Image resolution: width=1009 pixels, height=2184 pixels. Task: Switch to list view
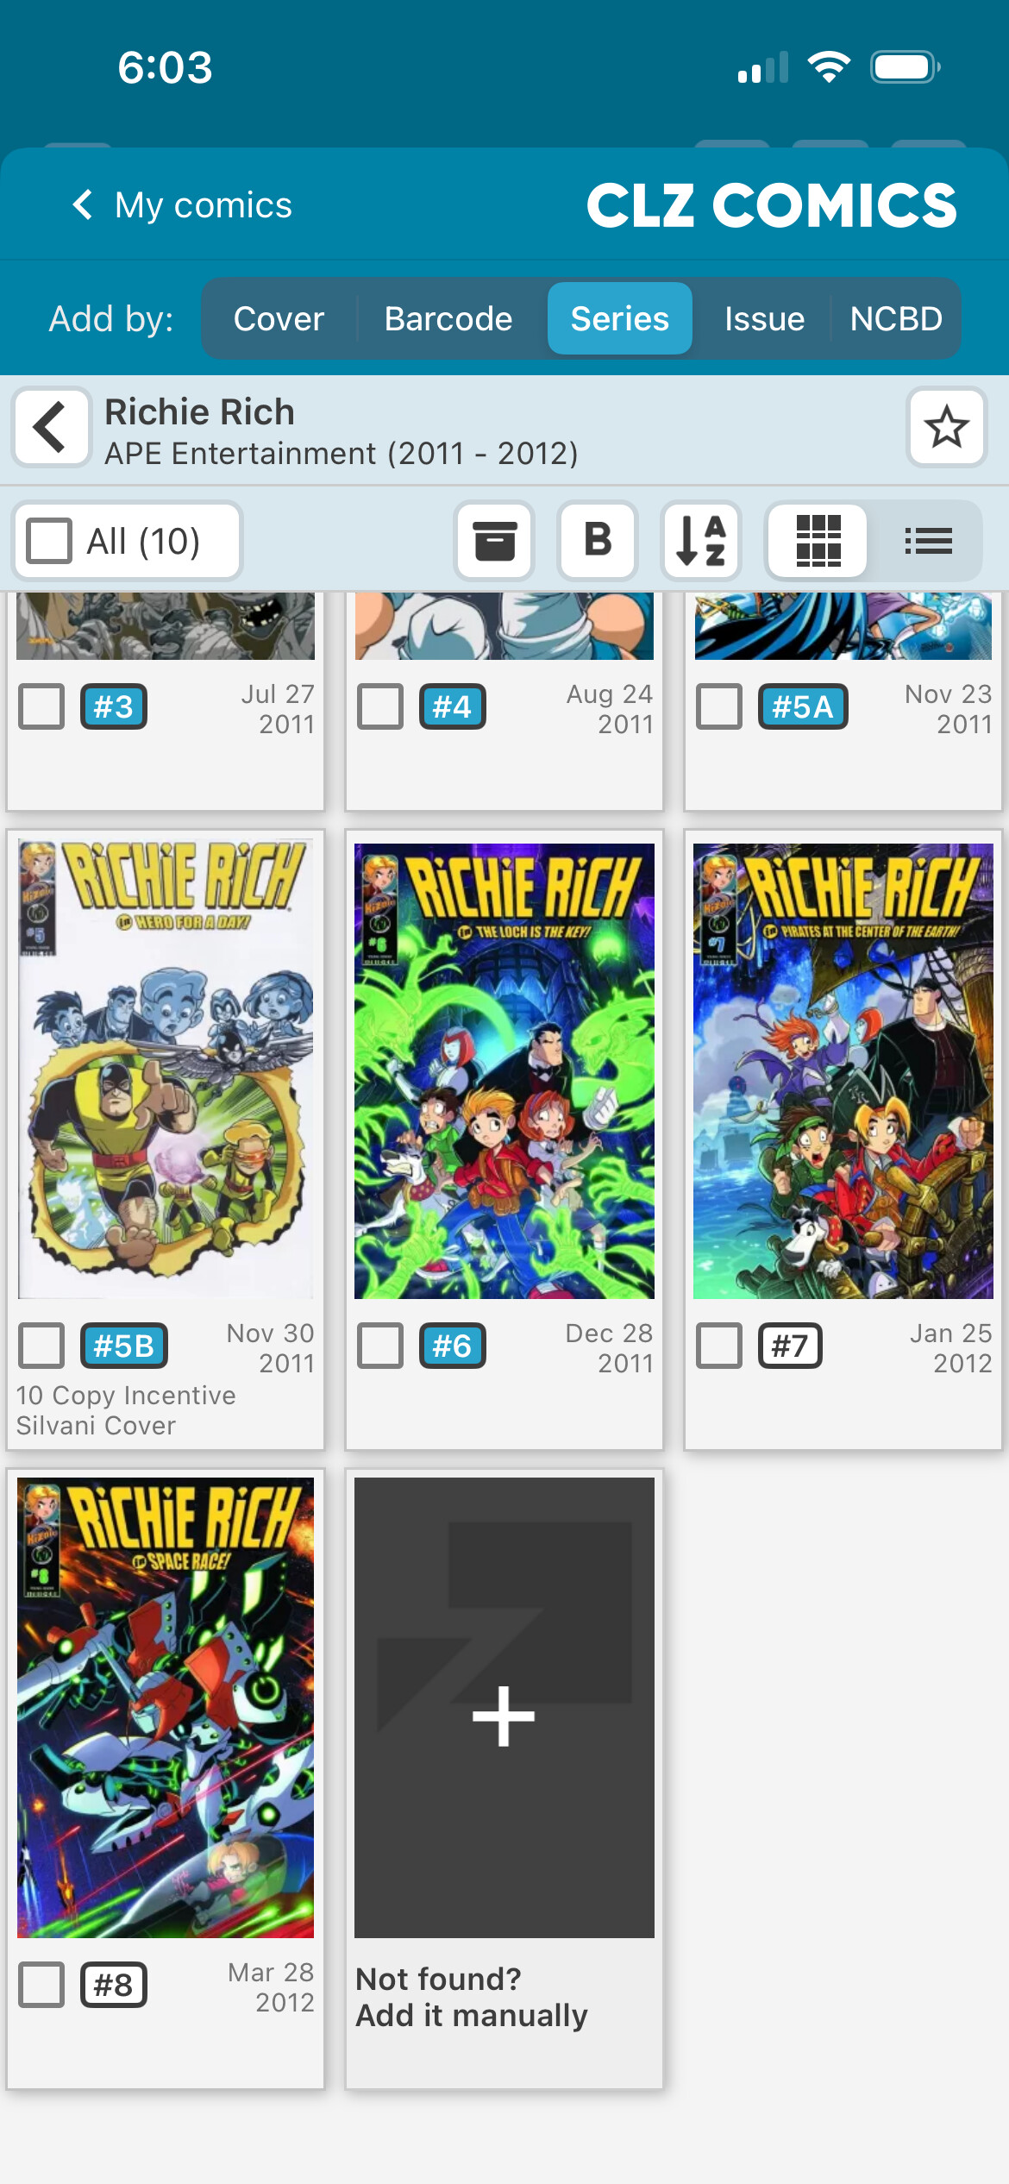click(x=928, y=541)
